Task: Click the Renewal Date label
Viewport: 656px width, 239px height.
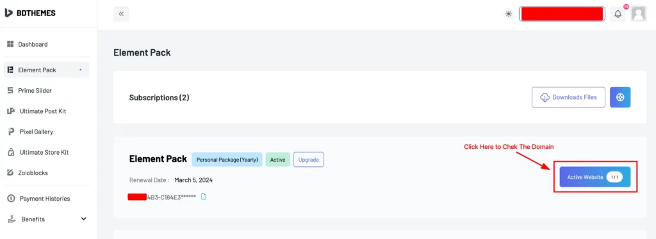Action: [149, 180]
